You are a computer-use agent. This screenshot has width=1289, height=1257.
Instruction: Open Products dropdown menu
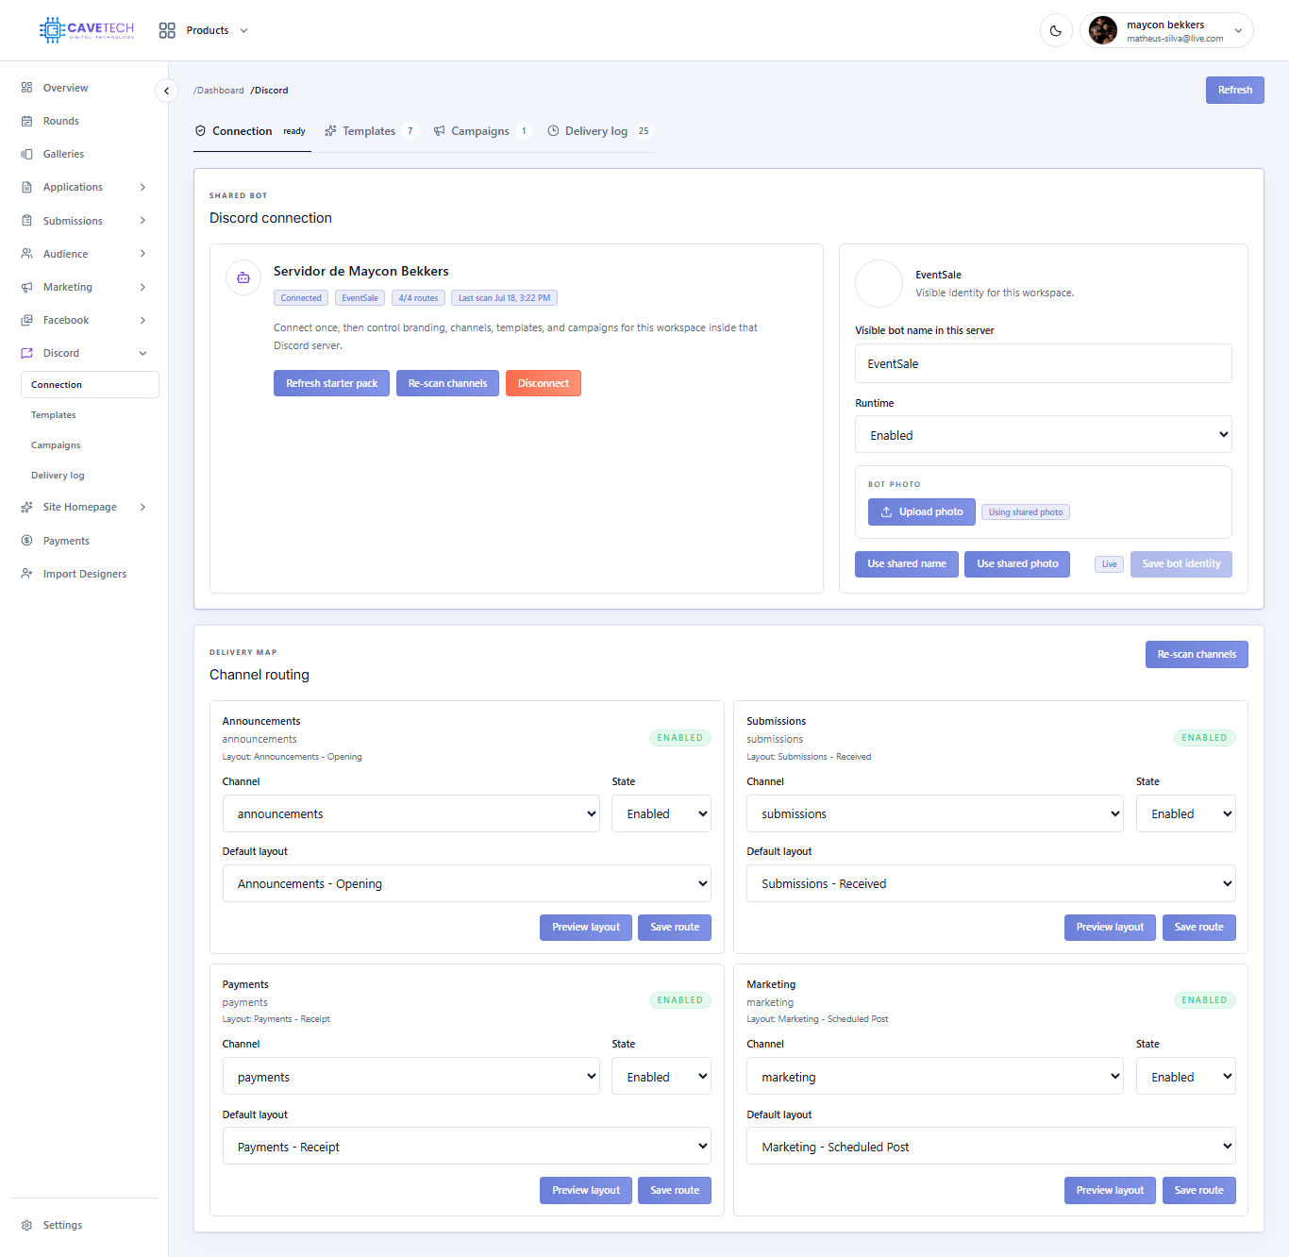pyautogui.click(x=216, y=30)
